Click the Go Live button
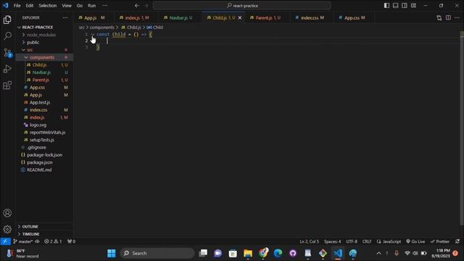The width and height of the screenshot is (464, 261). pyautogui.click(x=415, y=241)
